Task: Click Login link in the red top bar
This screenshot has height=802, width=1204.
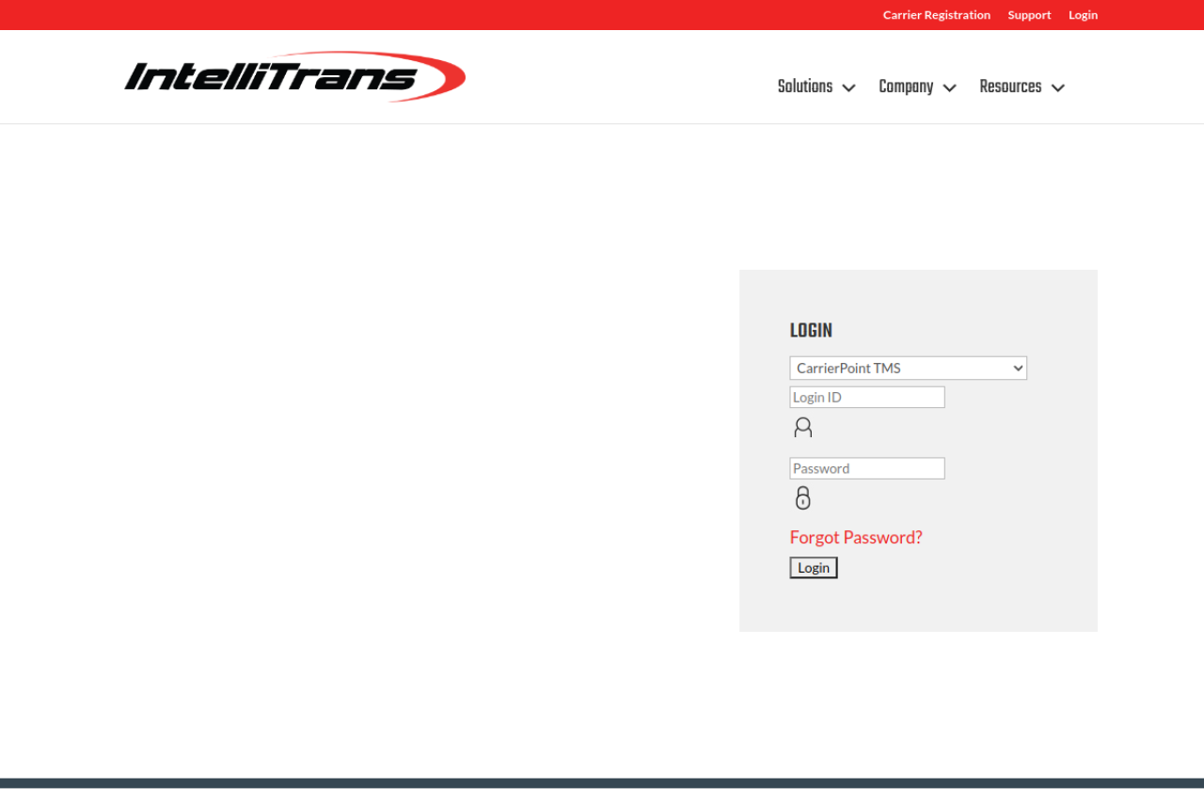Action: pos(1083,15)
